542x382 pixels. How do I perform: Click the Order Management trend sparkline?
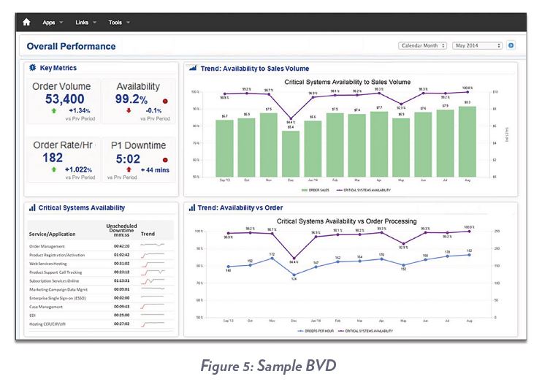[153, 245]
